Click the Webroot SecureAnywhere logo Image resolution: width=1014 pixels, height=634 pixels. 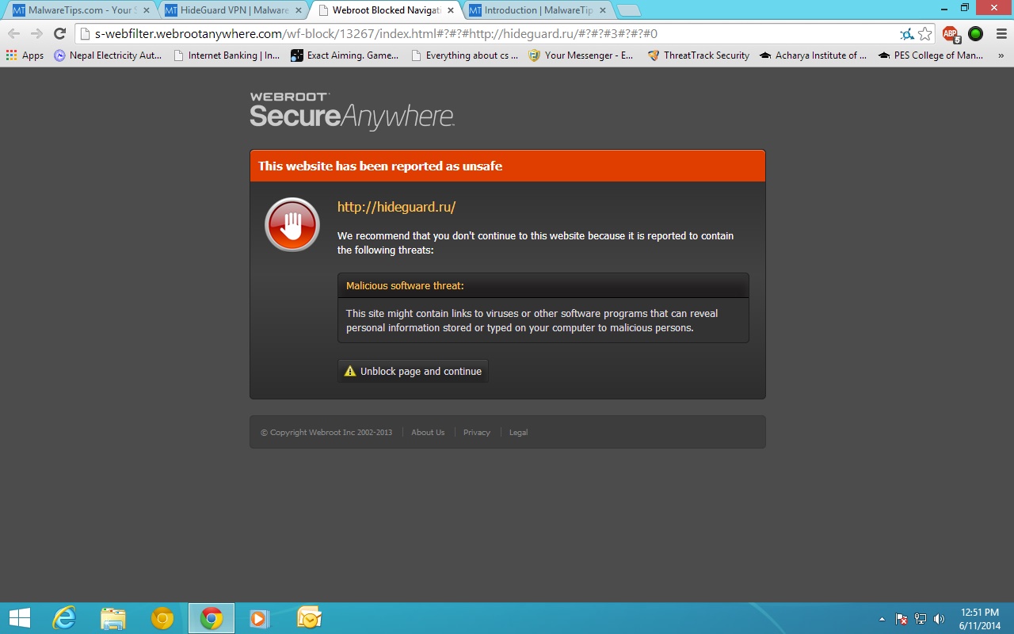[x=352, y=110]
